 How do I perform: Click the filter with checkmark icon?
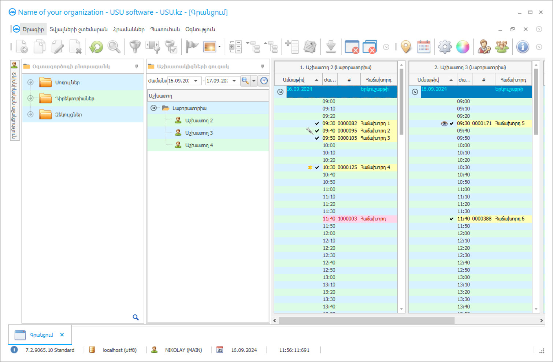pos(171,47)
